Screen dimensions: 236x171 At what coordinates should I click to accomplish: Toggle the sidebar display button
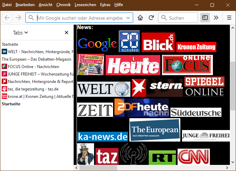tap(205, 18)
